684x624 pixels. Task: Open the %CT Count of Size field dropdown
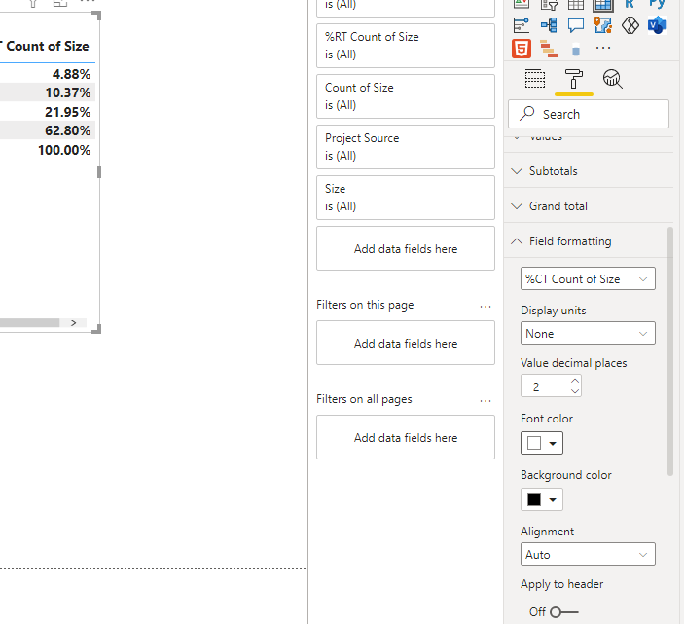click(588, 278)
